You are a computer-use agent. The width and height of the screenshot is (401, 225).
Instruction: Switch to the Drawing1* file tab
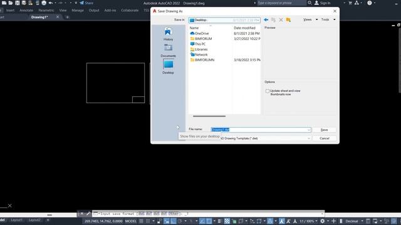(x=39, y=17)
